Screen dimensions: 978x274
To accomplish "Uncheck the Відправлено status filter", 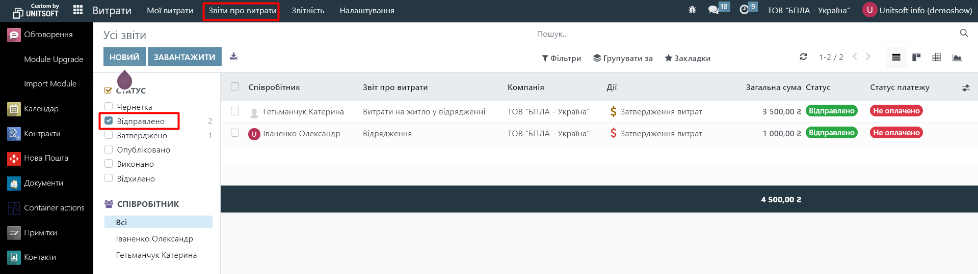I will click(109, 121).
